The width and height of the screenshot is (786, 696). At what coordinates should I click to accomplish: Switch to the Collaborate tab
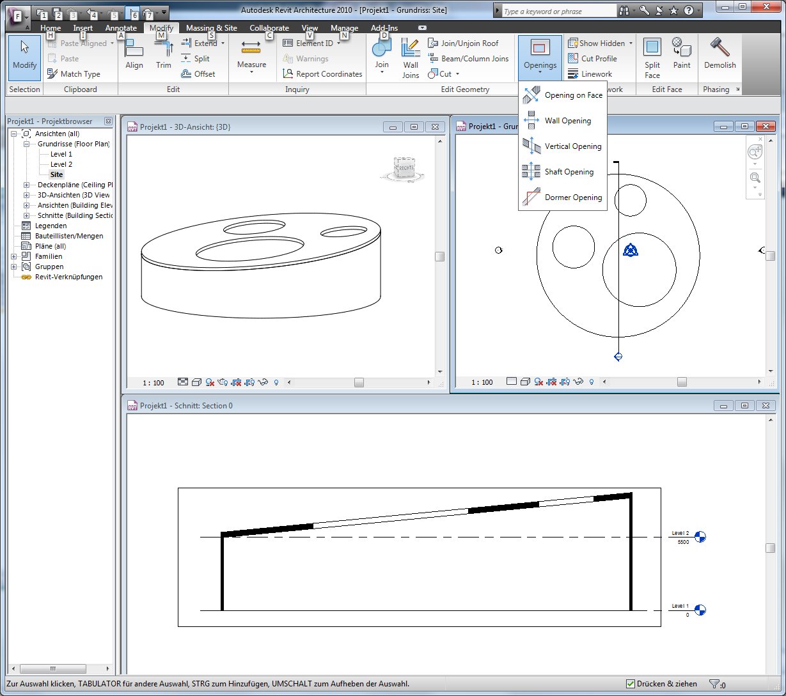click(269, 28)
